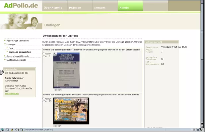Open the Composer icon in status bar
Image resolution: width=205 pixels, height=132 pixels.
(17, 130)
